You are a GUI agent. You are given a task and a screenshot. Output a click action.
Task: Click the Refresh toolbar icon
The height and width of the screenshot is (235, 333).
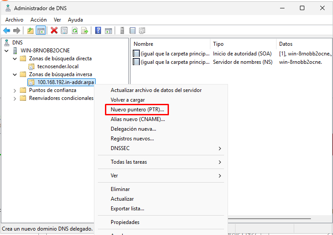[75, 30]
